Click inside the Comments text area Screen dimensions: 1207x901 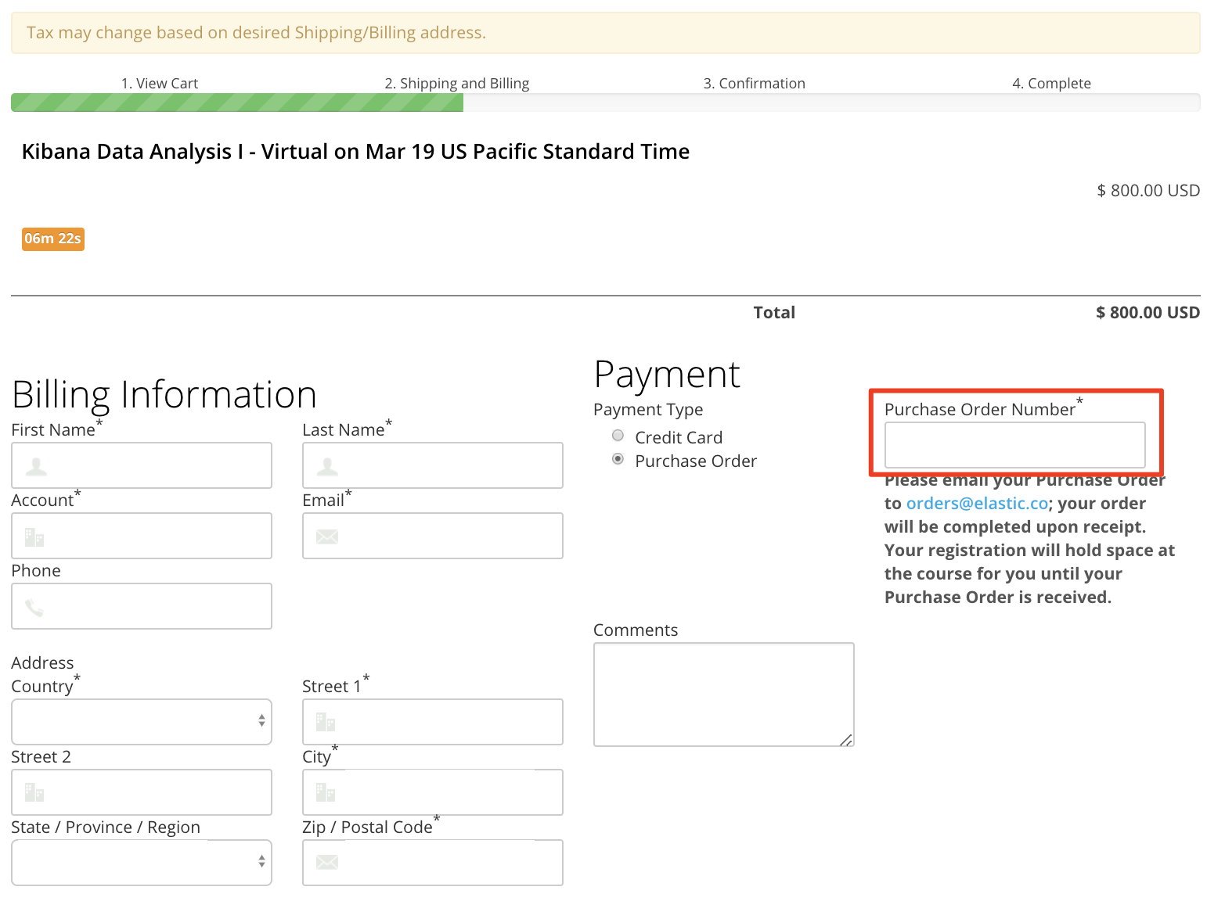click(x=724, y=695)
